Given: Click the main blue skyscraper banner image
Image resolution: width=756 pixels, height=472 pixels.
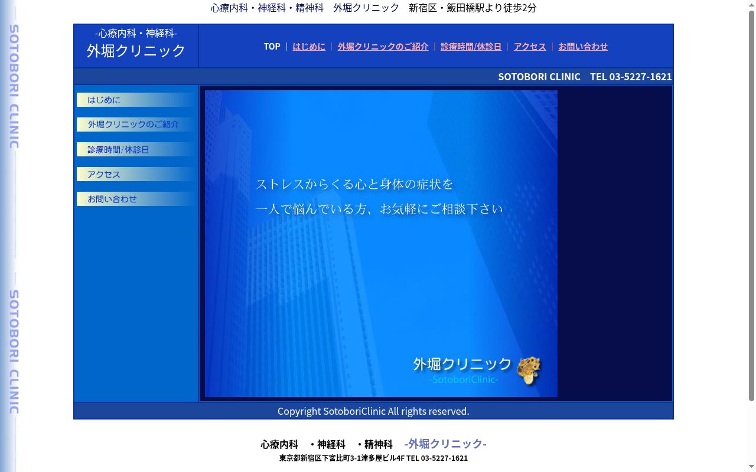Looking at the screenshot, I should (381, 244).
